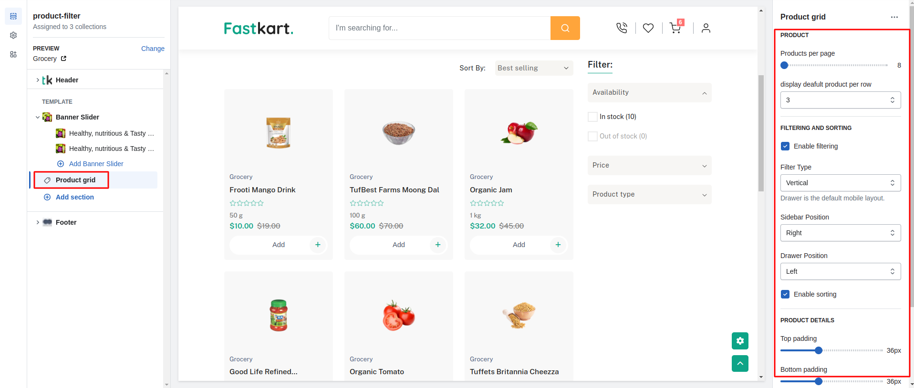Select the Footer section in sidebar
This screenshot has height=388, width=914.
(66, 222)
